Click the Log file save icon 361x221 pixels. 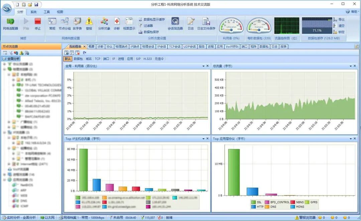pos(206,21)
